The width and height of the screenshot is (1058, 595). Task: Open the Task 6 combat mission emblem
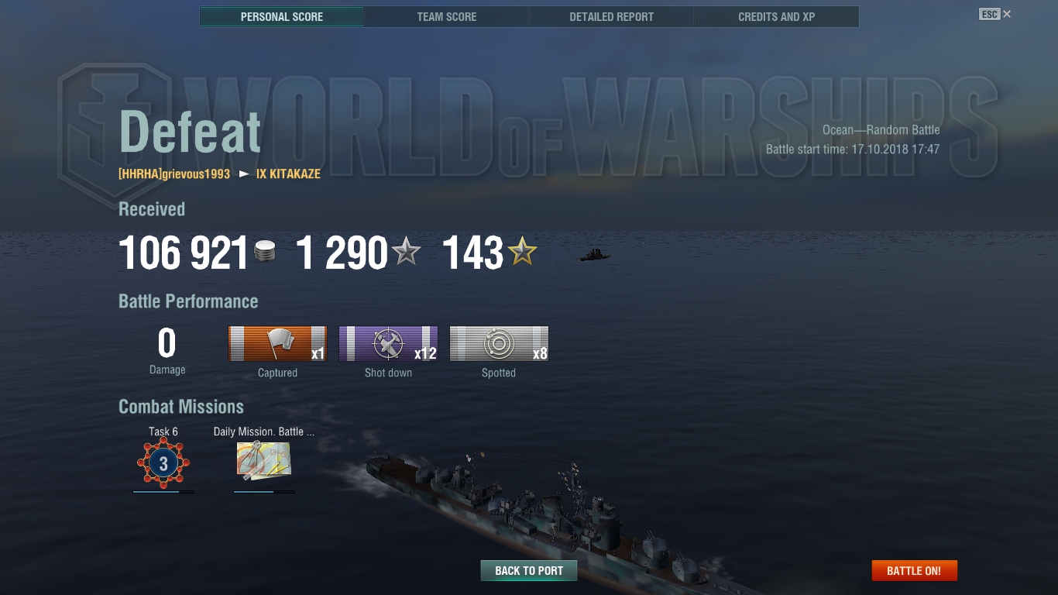pyautogui.click(x=163, y=463)
